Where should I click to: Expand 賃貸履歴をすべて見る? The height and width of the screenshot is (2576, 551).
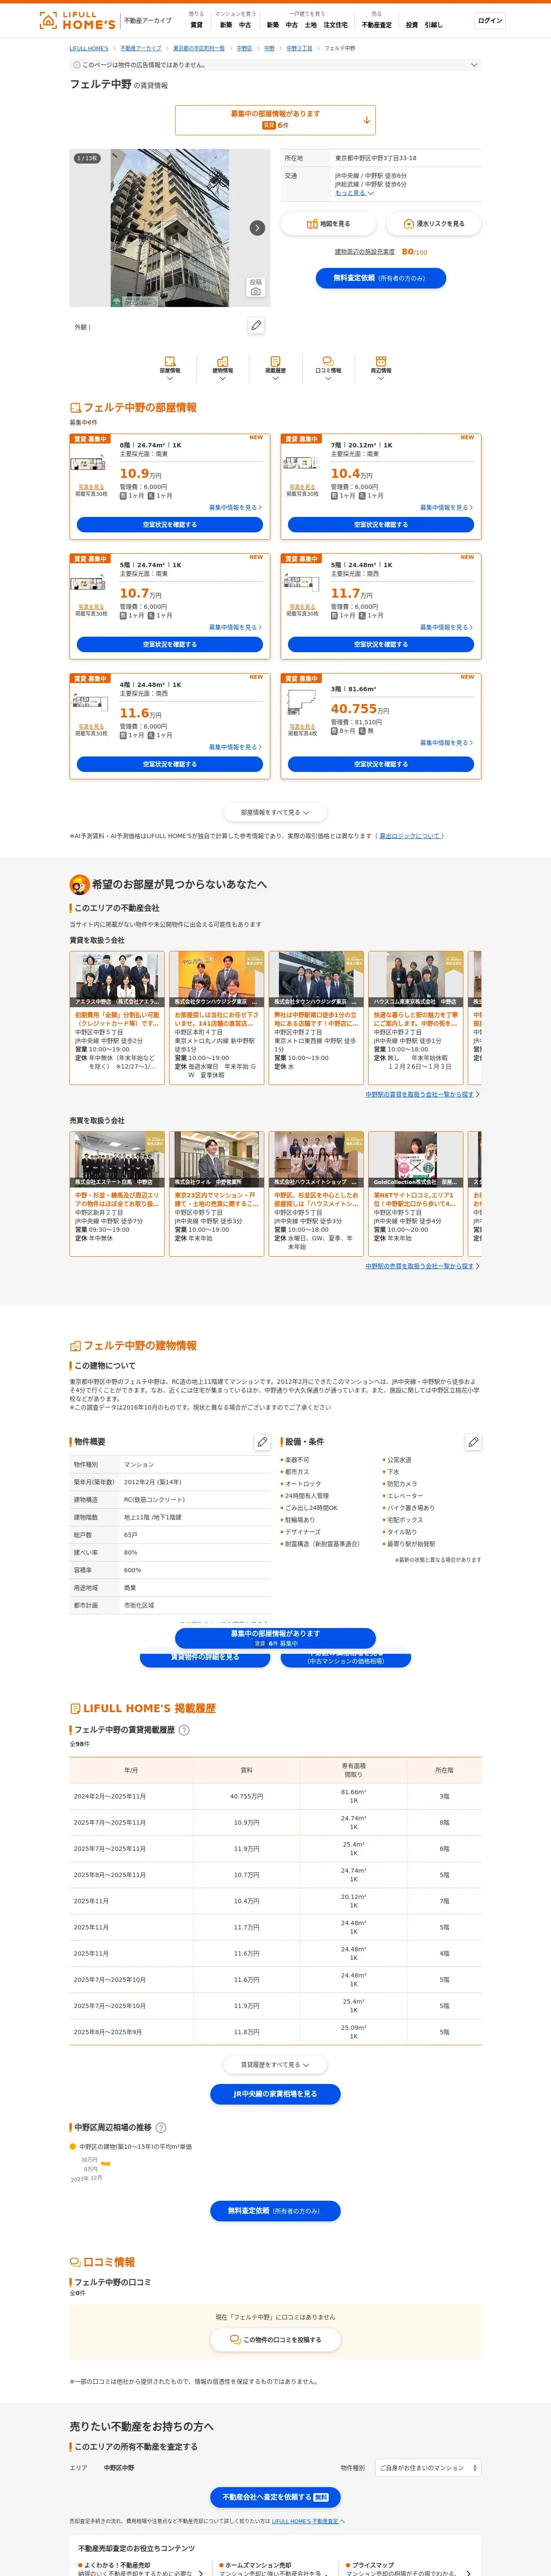point(275,2065)
